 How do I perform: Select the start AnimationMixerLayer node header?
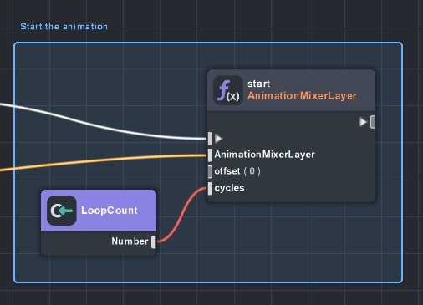(x=291, y=90)
